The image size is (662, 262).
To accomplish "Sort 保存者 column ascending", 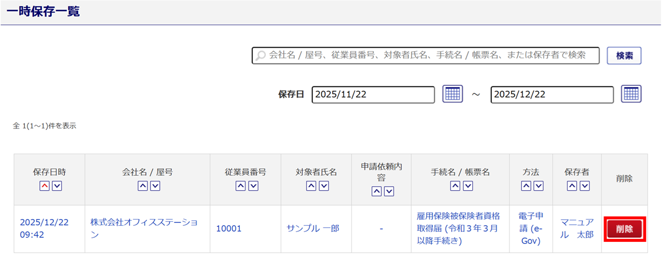I will coord(571,186).
